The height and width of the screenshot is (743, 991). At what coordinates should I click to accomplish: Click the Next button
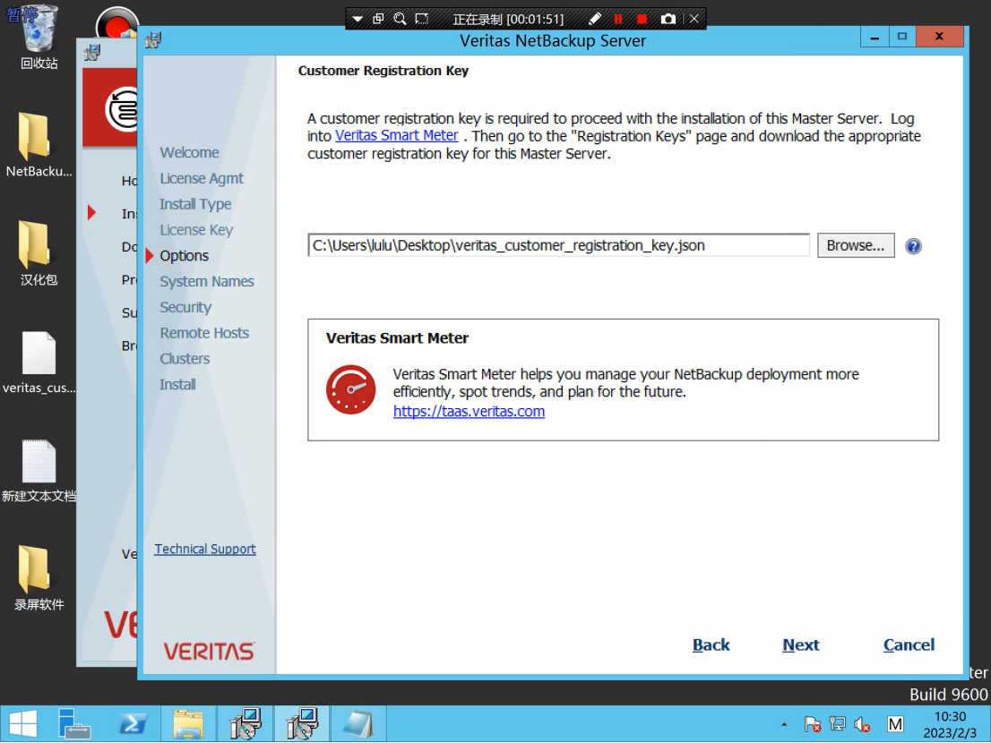[x=801, y=645]
